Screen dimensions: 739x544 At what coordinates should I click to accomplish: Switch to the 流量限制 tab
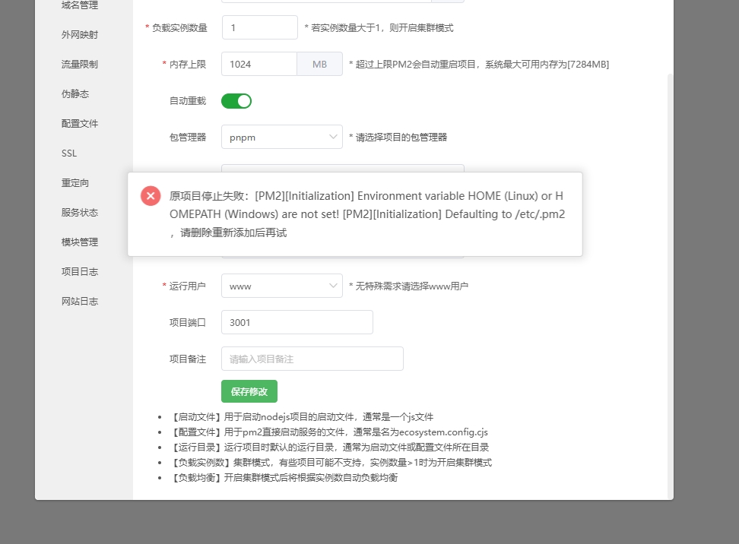80,65
